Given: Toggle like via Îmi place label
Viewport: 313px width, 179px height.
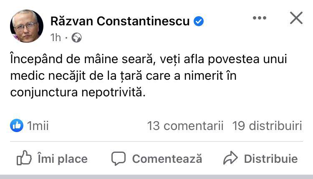Looking at the screenshot, I should 62,159.
